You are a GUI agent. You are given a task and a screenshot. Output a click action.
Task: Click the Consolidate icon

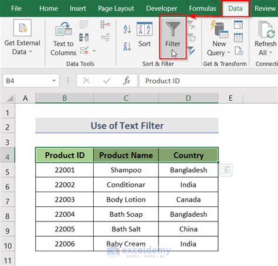coord(106,25)
